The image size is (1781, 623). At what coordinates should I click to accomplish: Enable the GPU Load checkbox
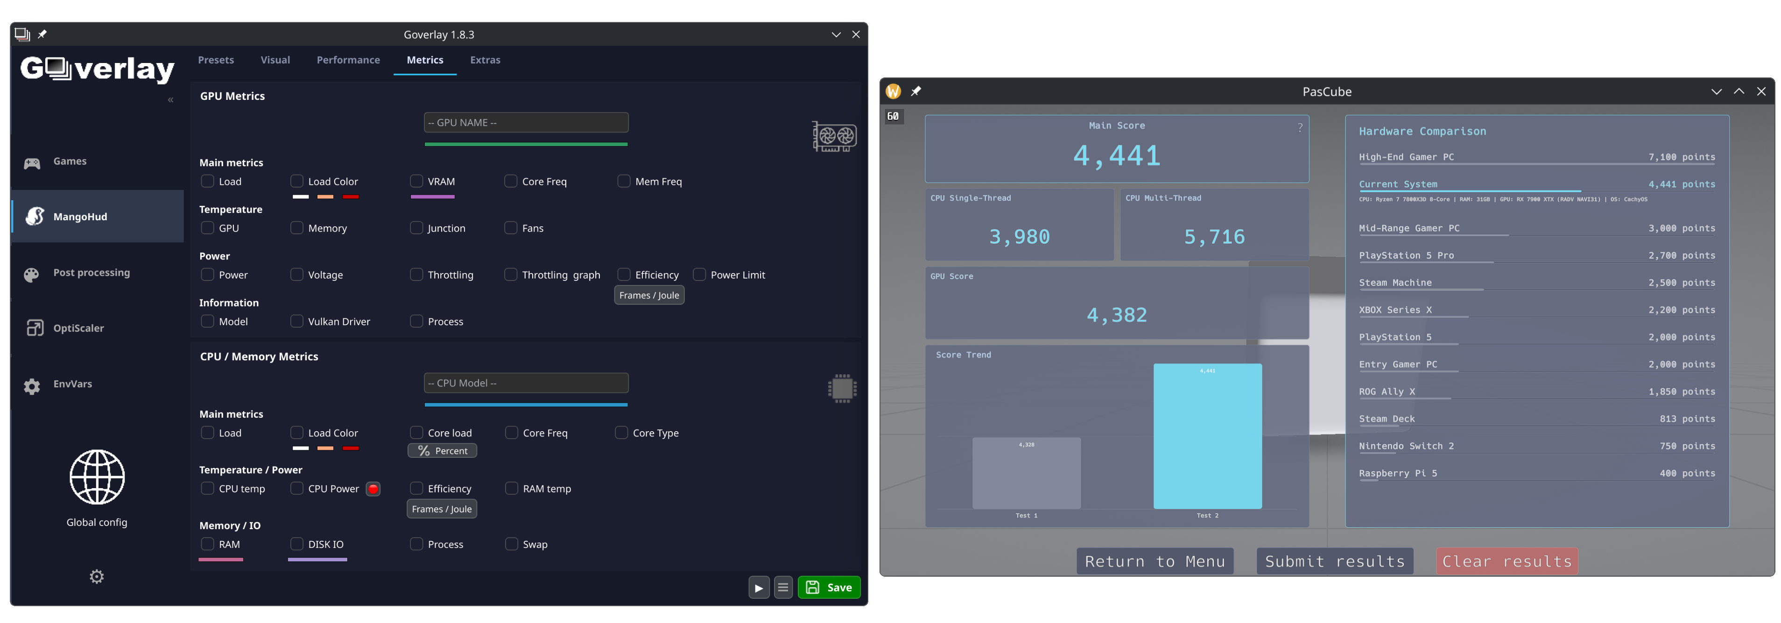point(207,181)
